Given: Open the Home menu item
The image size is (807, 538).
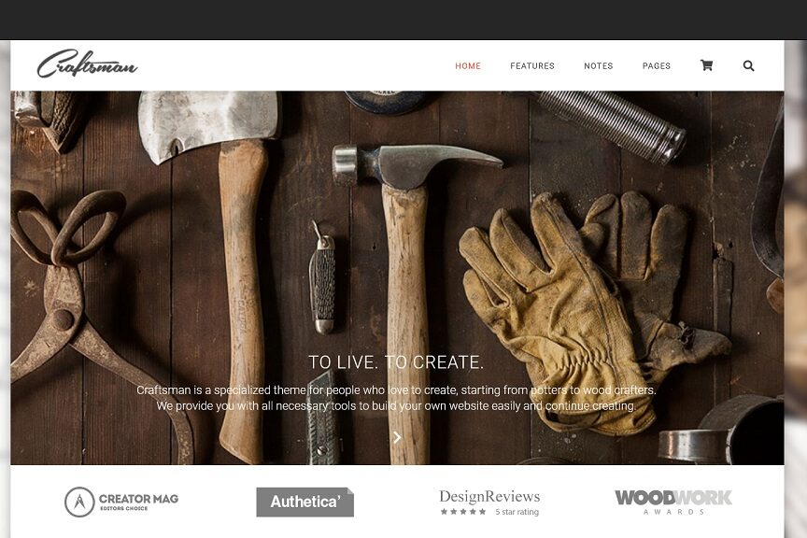Looking at the screenshot, I should [x=468, y=66].
